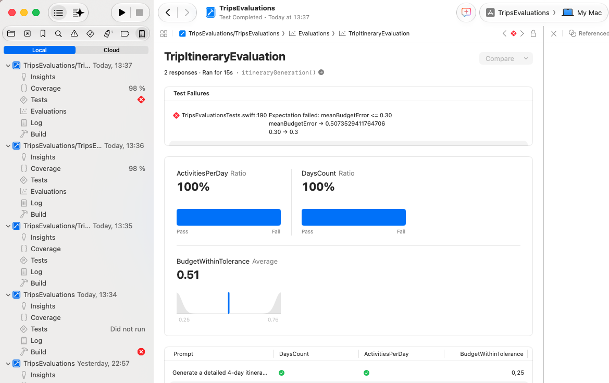Viewport: 609px width, 383px height.
Task: Open the test navigator diamond icon
Action: (90, 34)
